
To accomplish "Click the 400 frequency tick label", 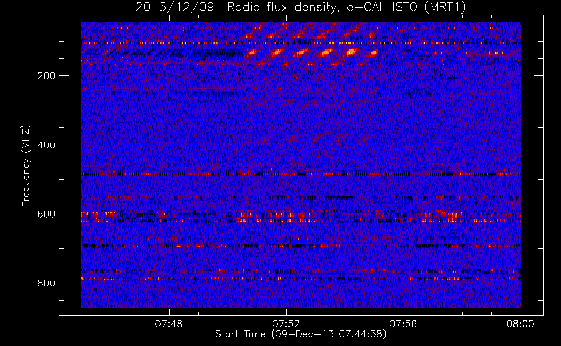I will [46, 145].
